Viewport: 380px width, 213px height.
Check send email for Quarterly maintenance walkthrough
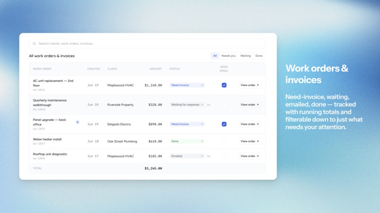point(224,105)
